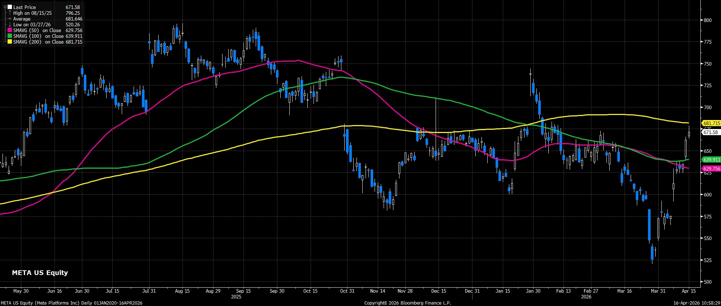The image size is (721, 306).
Task: Click the white Last Price color swatch
Action: tap(10, 7)
